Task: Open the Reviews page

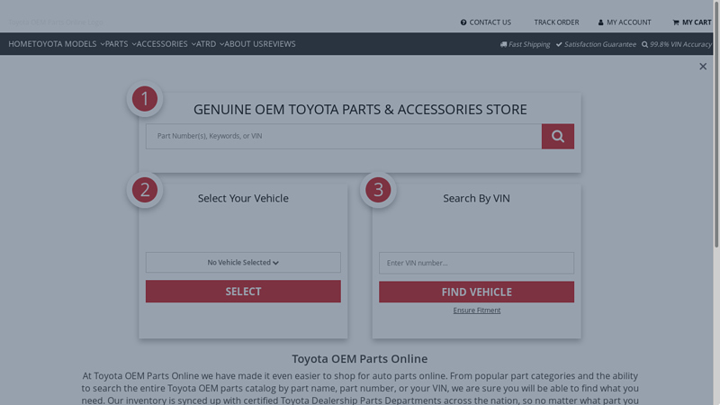Action: pyautogui.click(x=279, y=43)
